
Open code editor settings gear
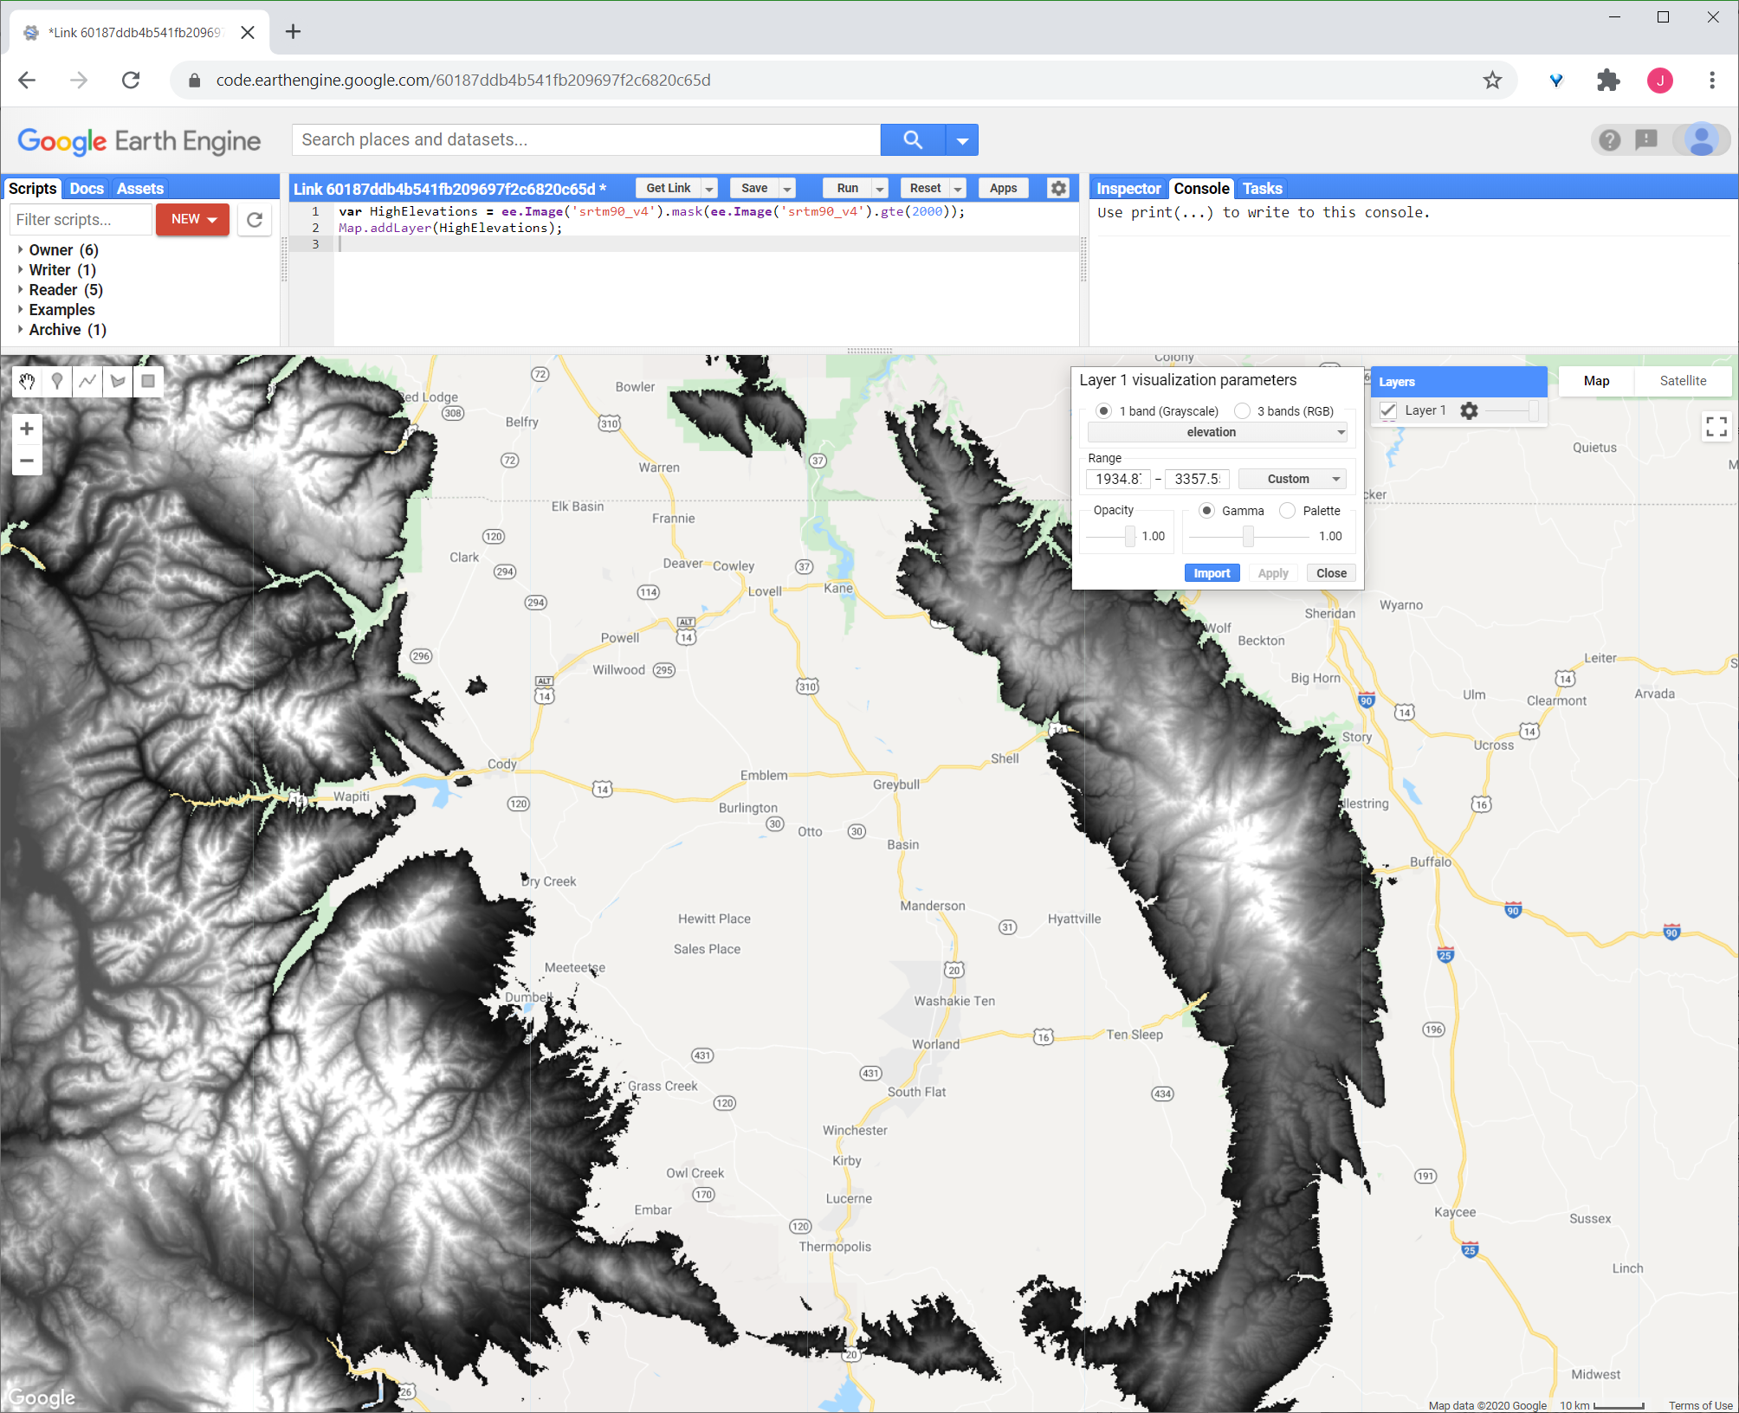[1058, 188]
